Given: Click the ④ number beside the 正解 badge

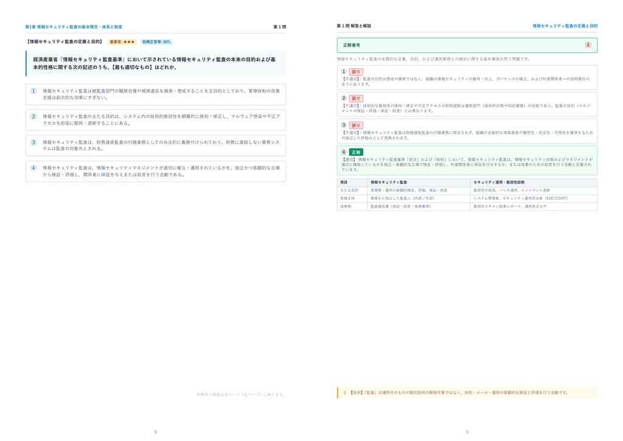Looking at the screenshot, I should [x=344, y=152].
